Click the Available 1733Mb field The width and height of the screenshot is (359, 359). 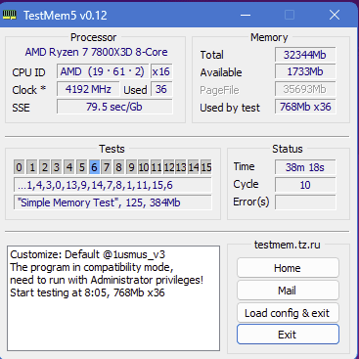tap(305, 71)
